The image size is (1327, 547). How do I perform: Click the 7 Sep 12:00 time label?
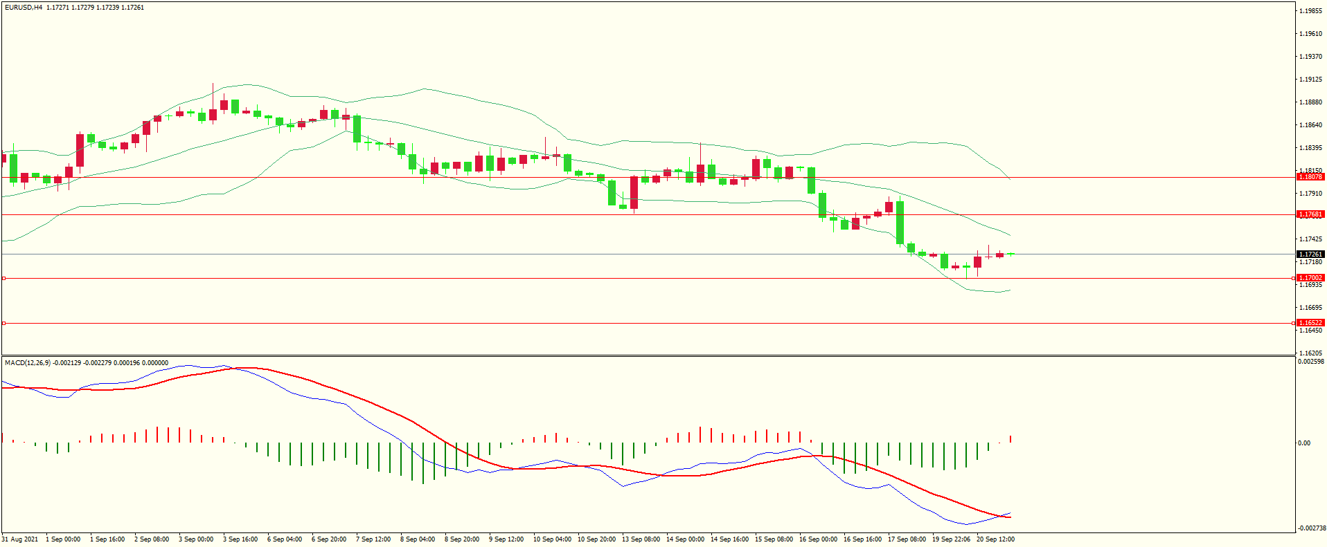(x=373, y=539)
